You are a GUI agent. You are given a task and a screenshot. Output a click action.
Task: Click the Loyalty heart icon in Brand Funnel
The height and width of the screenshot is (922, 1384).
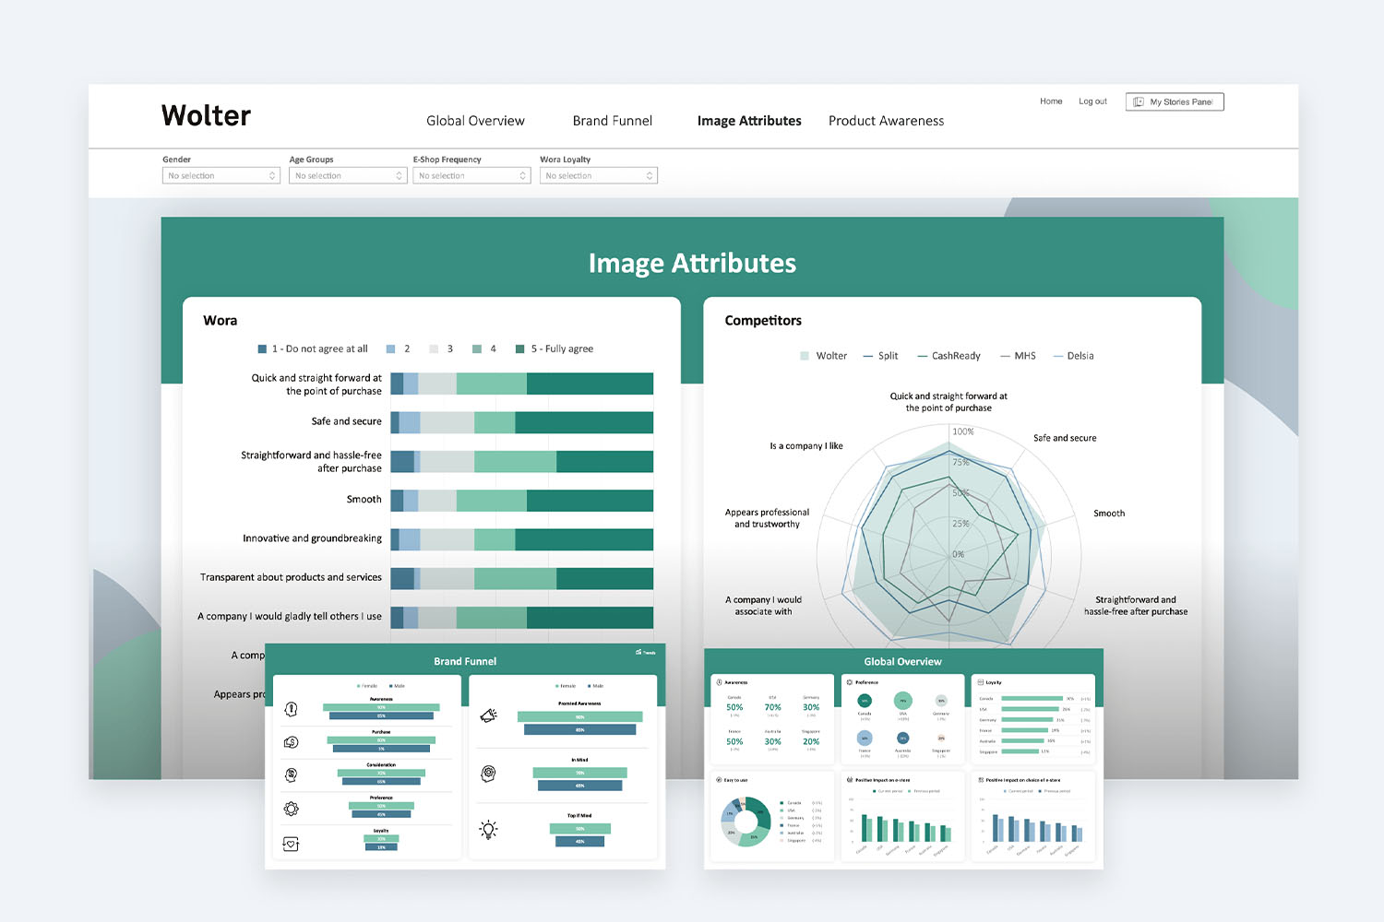291,843
